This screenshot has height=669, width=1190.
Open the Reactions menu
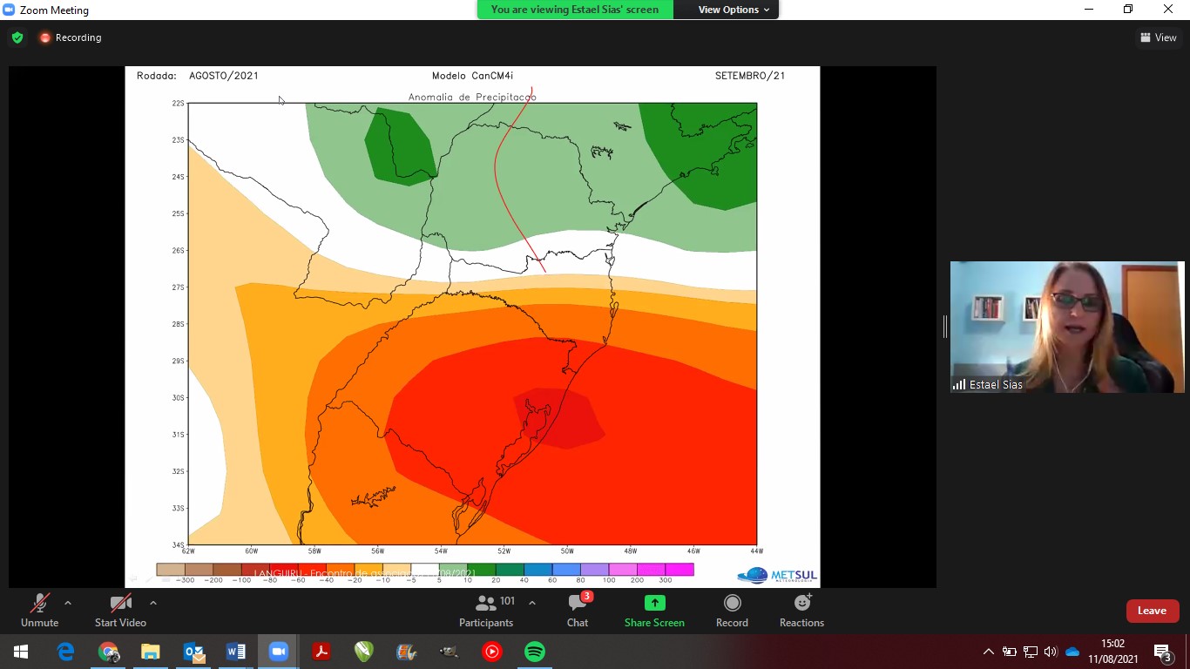pyautogui.click(x=801, y=611)
